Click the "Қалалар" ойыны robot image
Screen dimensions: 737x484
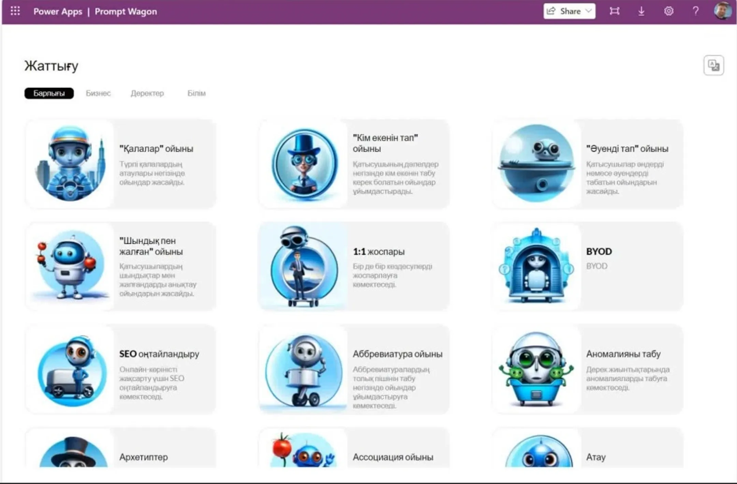[x=70, y=164]
